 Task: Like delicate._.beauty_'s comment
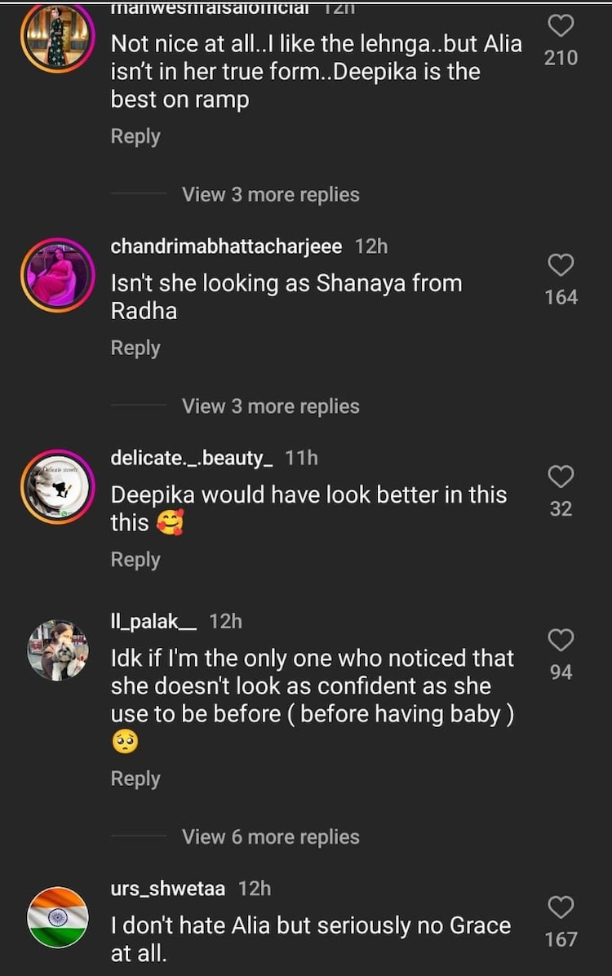[560, 476]
